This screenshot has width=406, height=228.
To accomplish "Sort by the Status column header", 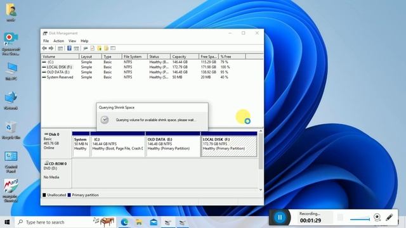I will 159,56.
